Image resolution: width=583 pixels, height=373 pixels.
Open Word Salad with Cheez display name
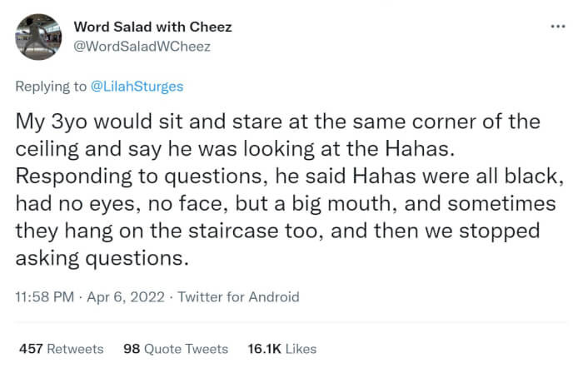(x=152, y=27)
